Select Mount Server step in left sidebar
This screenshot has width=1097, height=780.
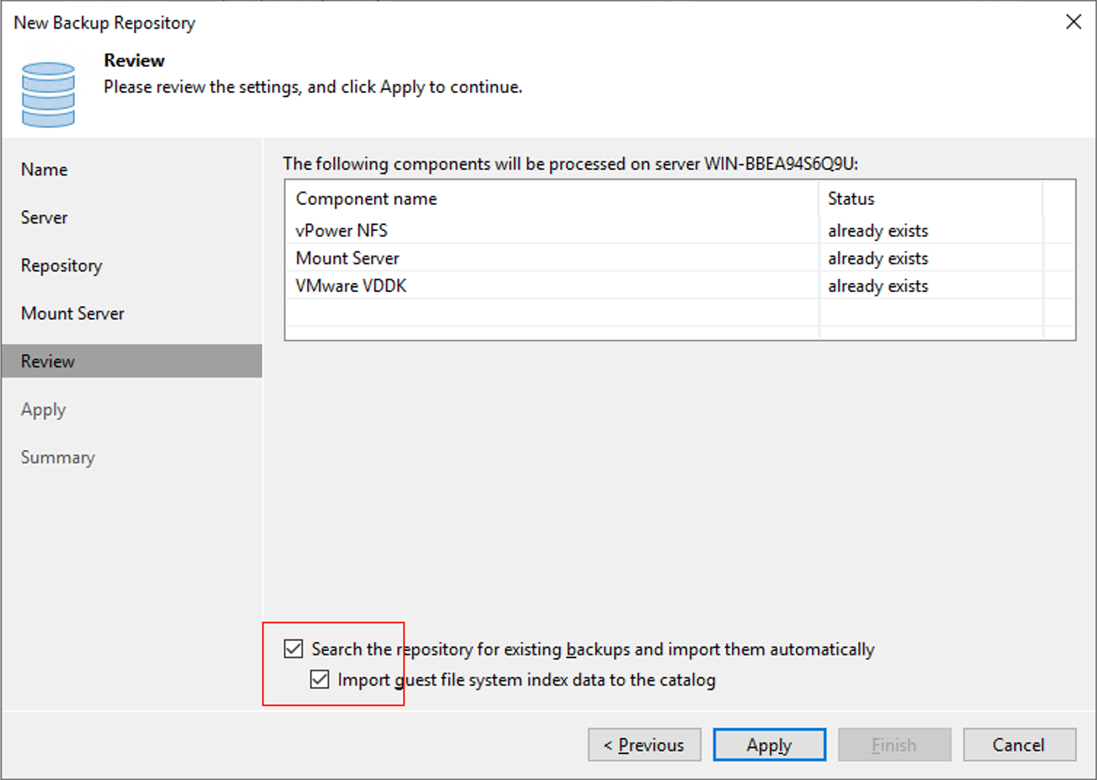click(x=73, y=313)
